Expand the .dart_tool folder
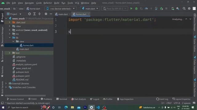 click(10, 22)
